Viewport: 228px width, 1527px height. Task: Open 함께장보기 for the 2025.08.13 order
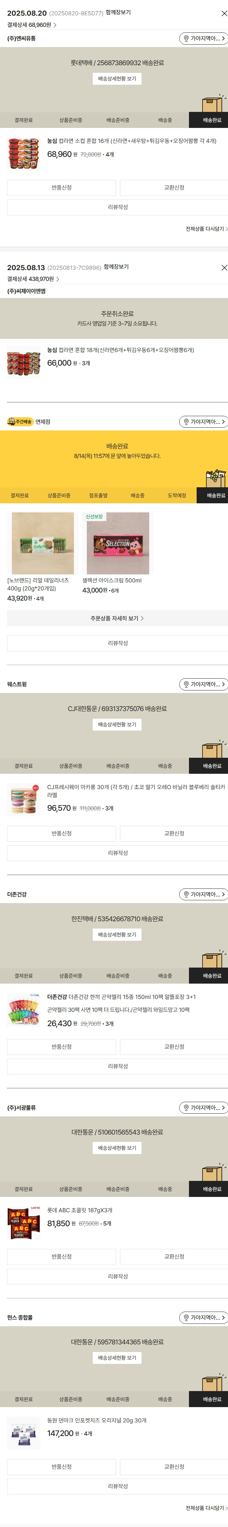click(x=116, y=267)
